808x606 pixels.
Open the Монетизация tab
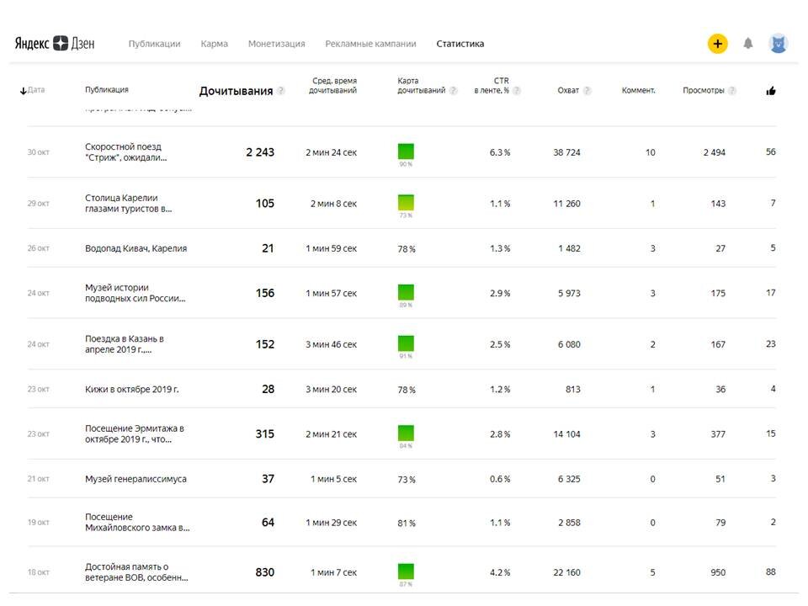276,44
